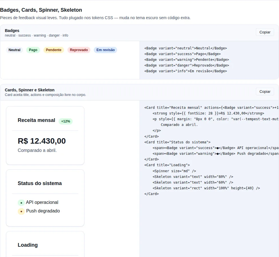Click the R$ 12.430,00 value in the card
Image resolution: width=279 pixels, height=257 pixels.
coord(42,141)
